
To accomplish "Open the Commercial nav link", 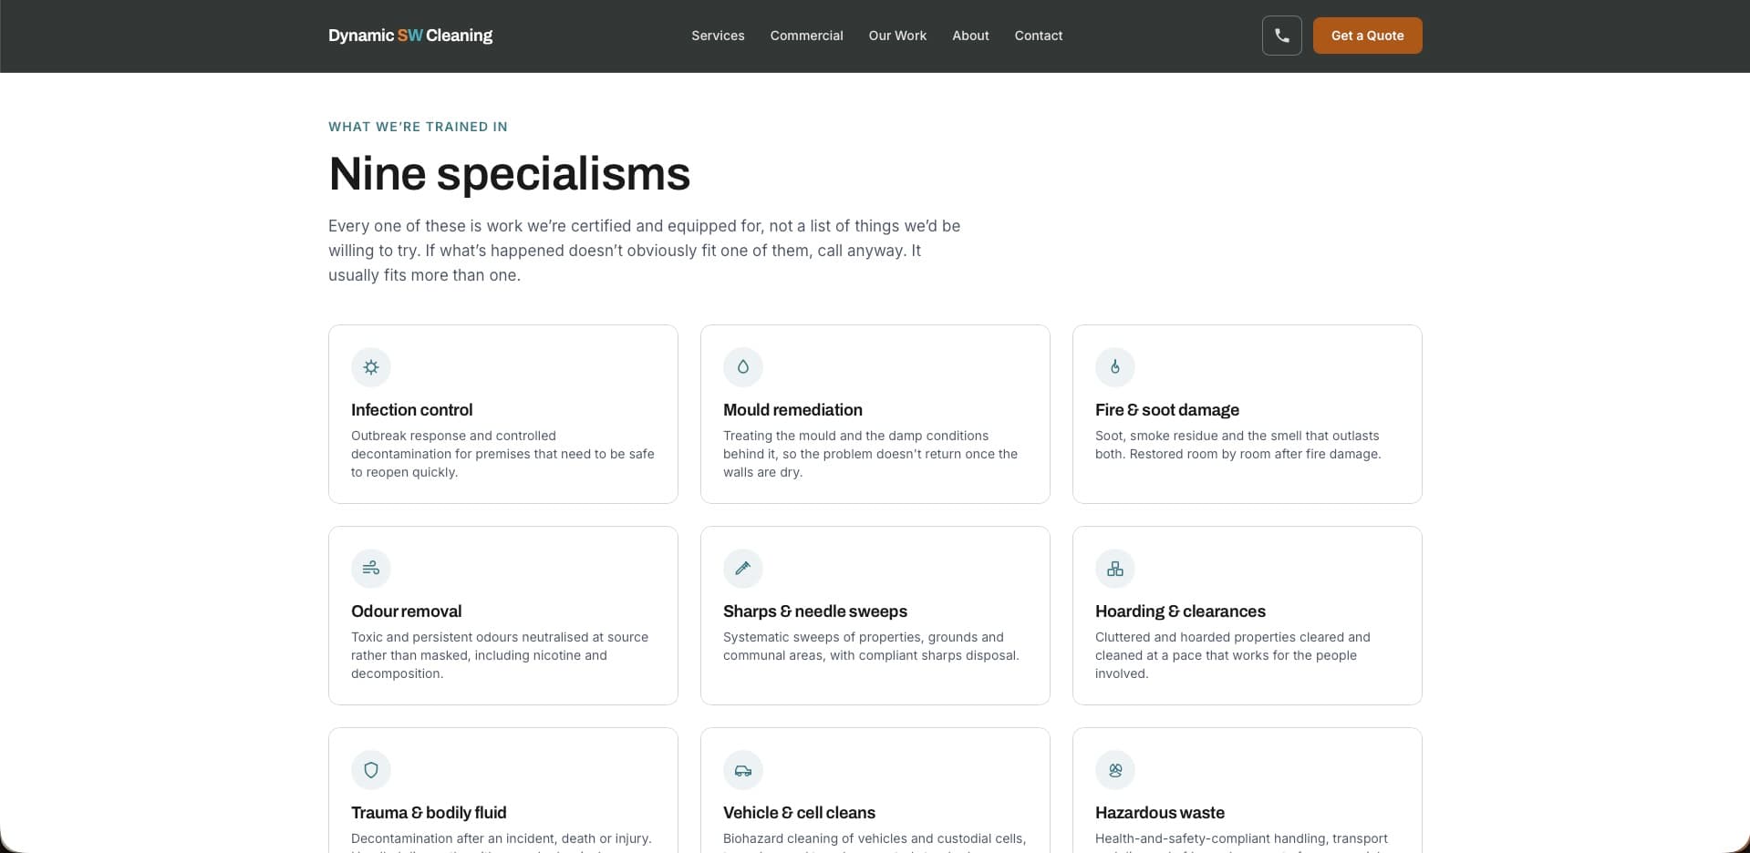I will [806, 36].
